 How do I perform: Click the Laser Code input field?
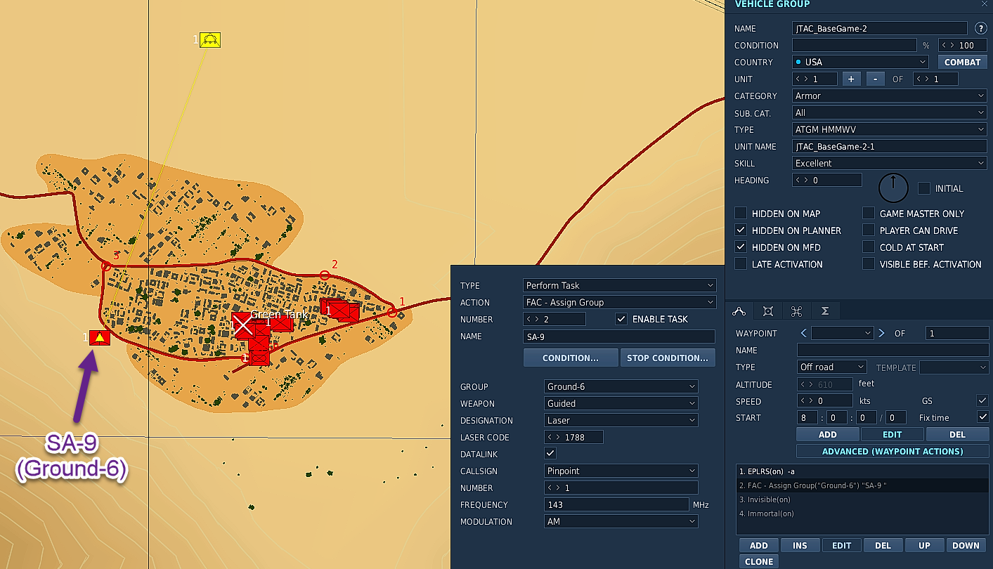click(574, 437)
